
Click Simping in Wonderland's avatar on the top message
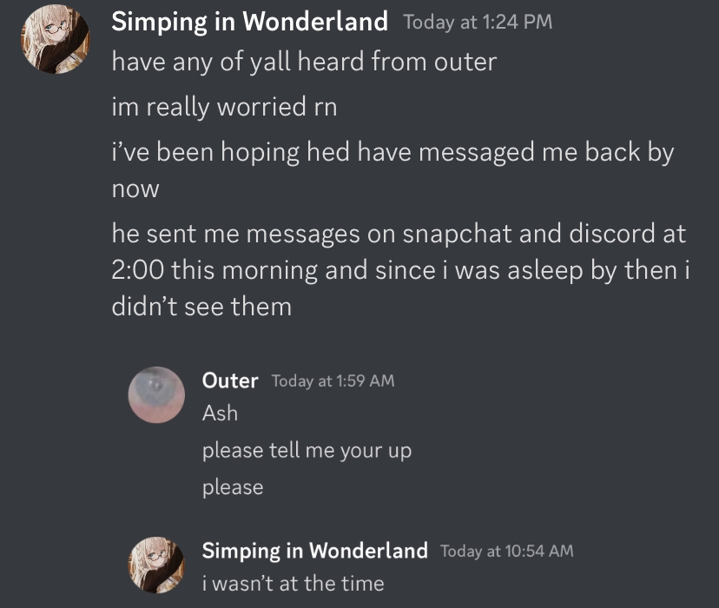click(55, 39)
